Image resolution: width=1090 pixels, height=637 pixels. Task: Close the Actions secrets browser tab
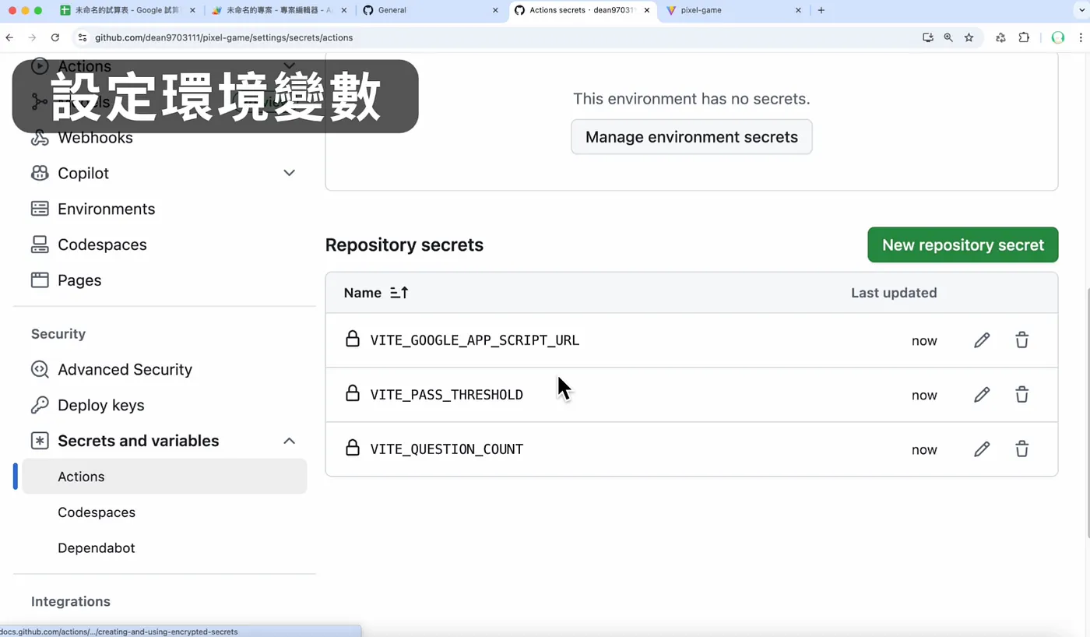[x=646, y=10]
